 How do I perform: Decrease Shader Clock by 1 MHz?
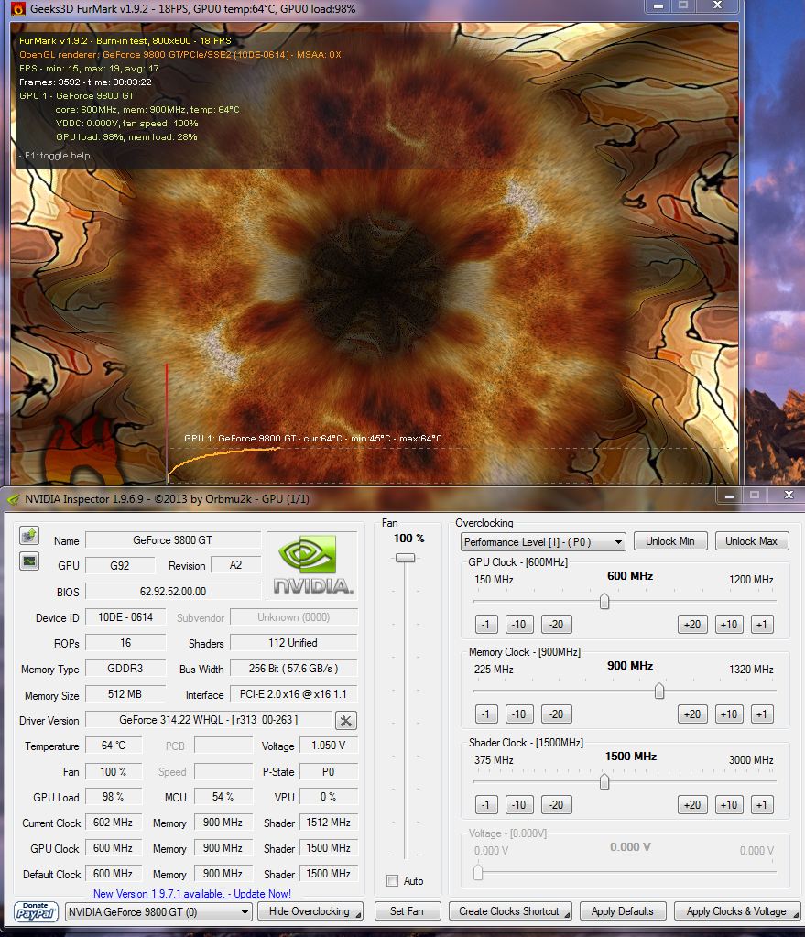coord(486,805)
